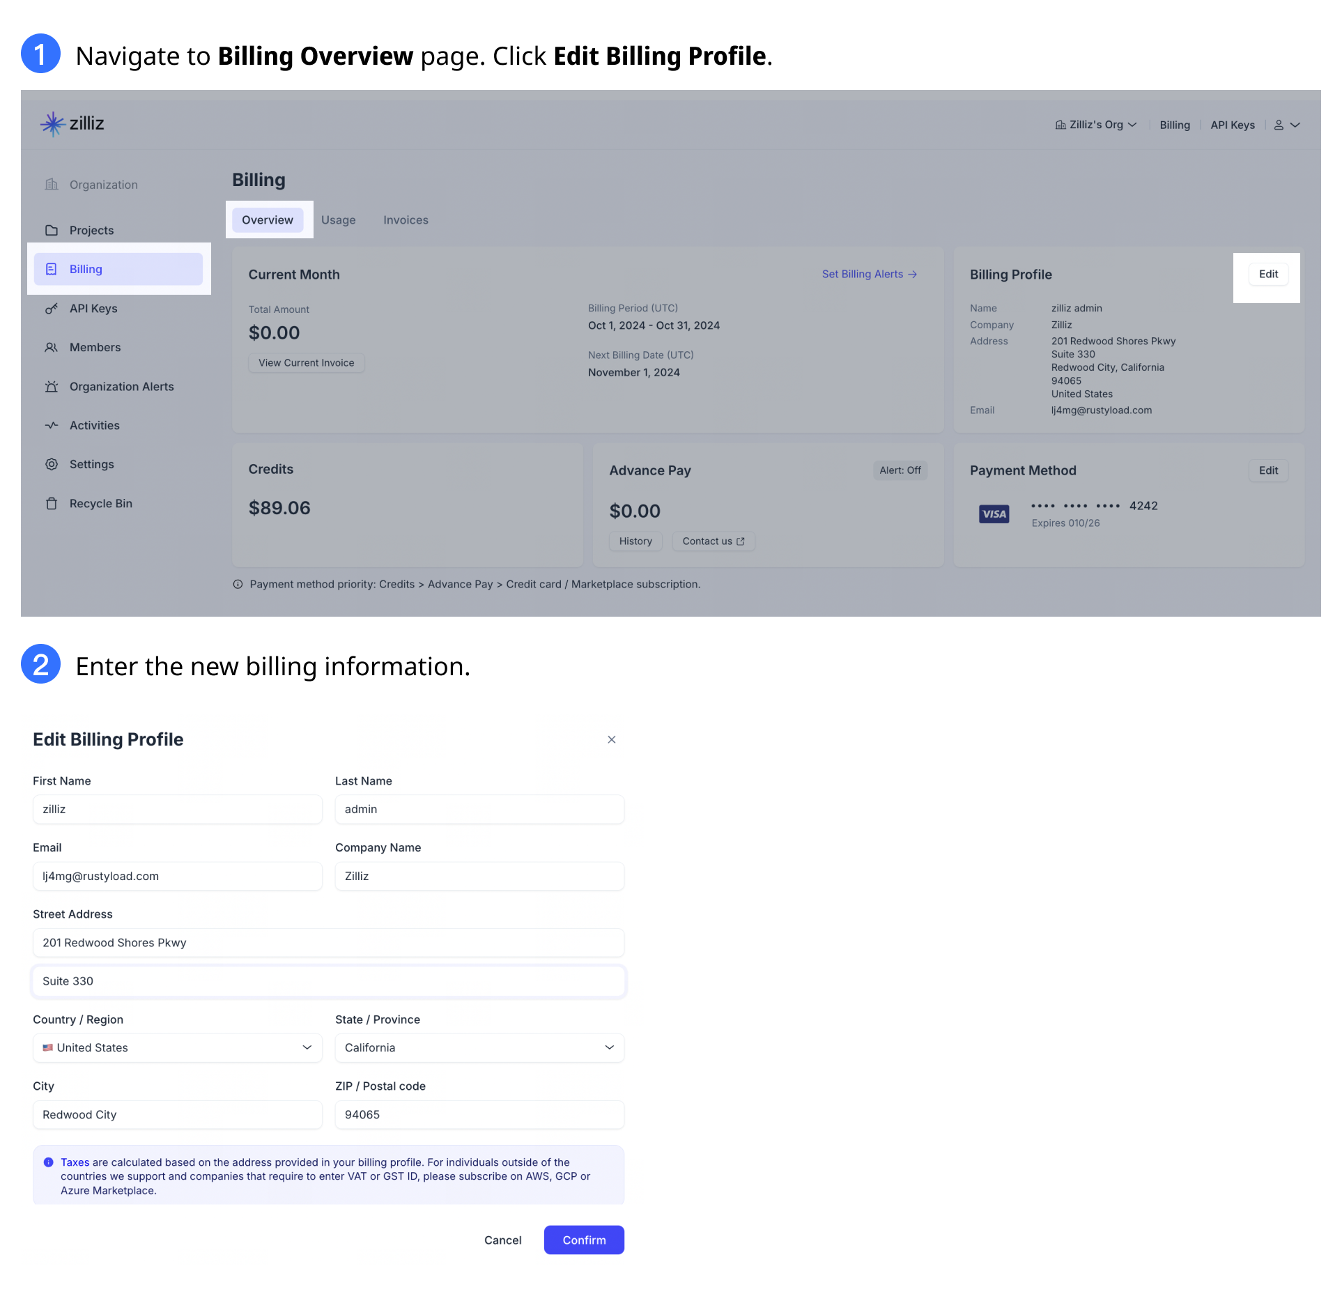Open the Recycle Bin
The height and width of the screenshot is (1294, 1342).
100,503
